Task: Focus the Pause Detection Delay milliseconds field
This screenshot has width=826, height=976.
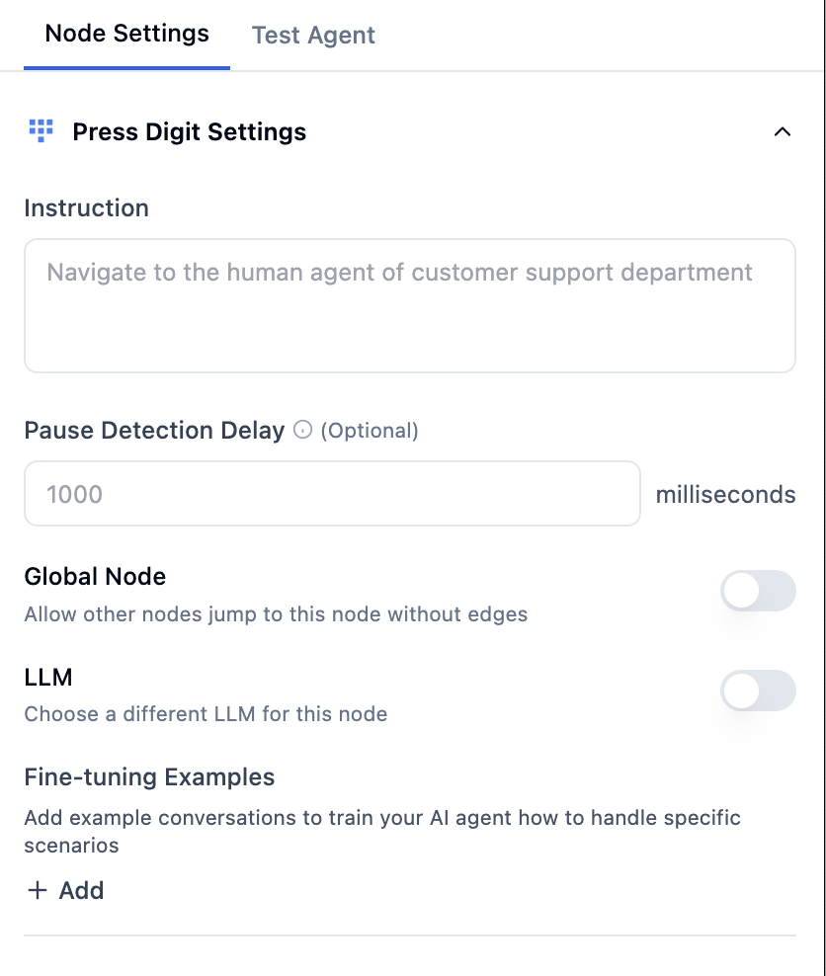Action: point(332,493)
